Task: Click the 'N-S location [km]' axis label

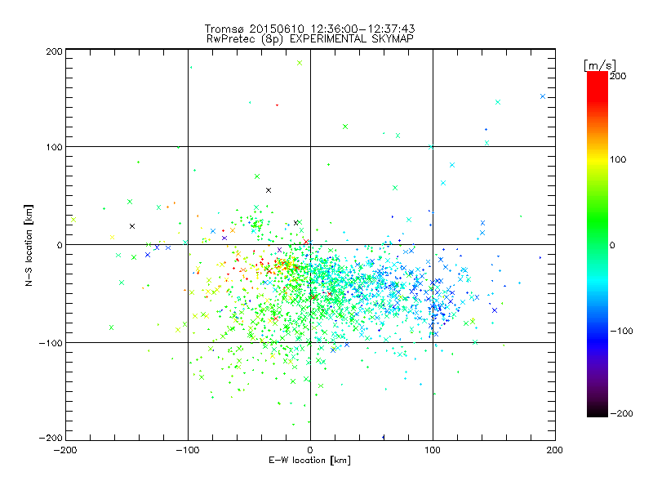Action: point(29,245)
